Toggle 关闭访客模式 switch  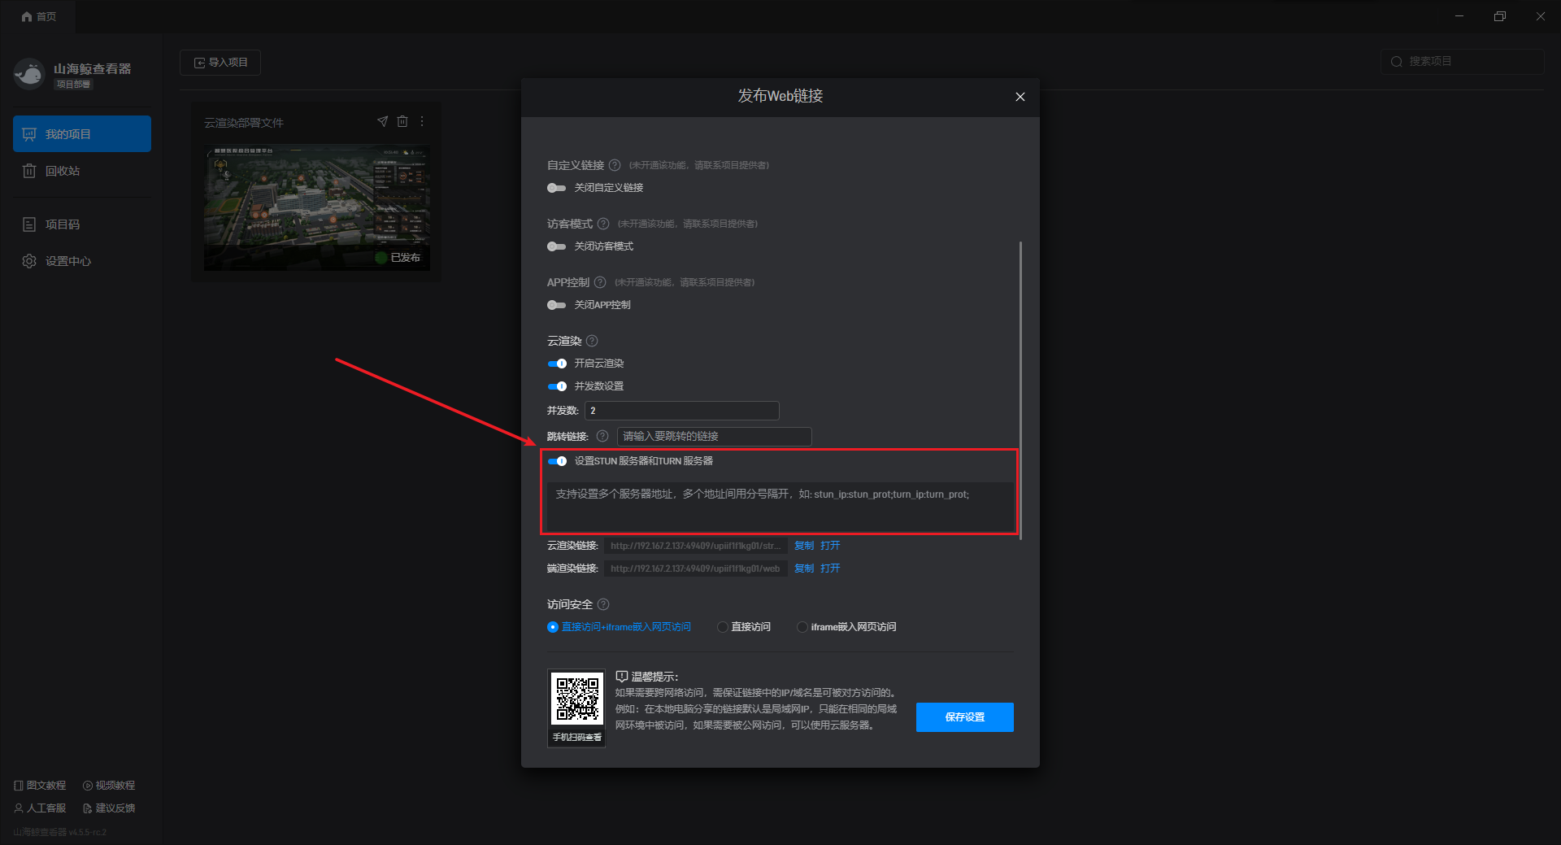(x=556, y=246)
